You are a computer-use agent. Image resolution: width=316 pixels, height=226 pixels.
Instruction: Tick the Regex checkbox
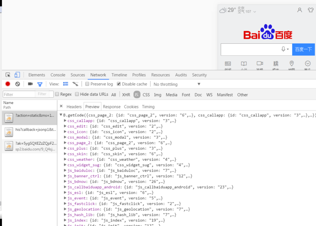click(x=57, y=94)
